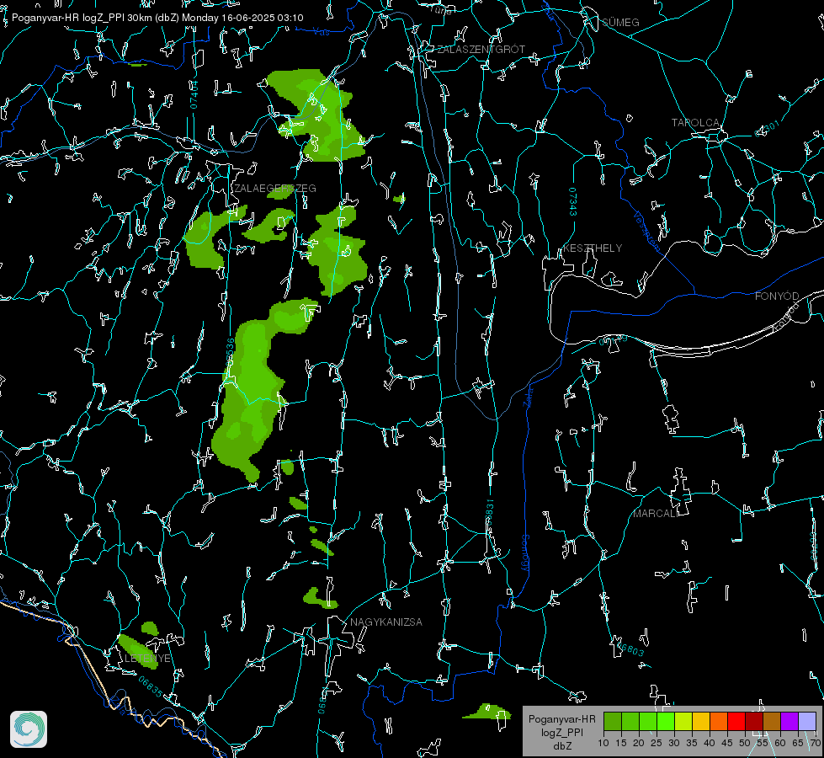Click the FONYÓD city label
The image size is (824, 758).
[x=777, y=296]
